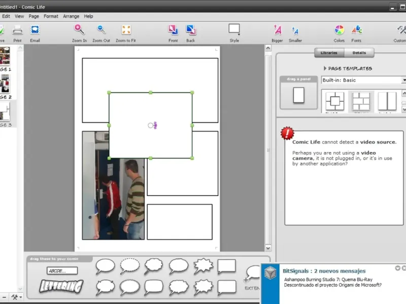Open the Arrange menu
Screen dimensions: 406x304
tap(71, 16)
